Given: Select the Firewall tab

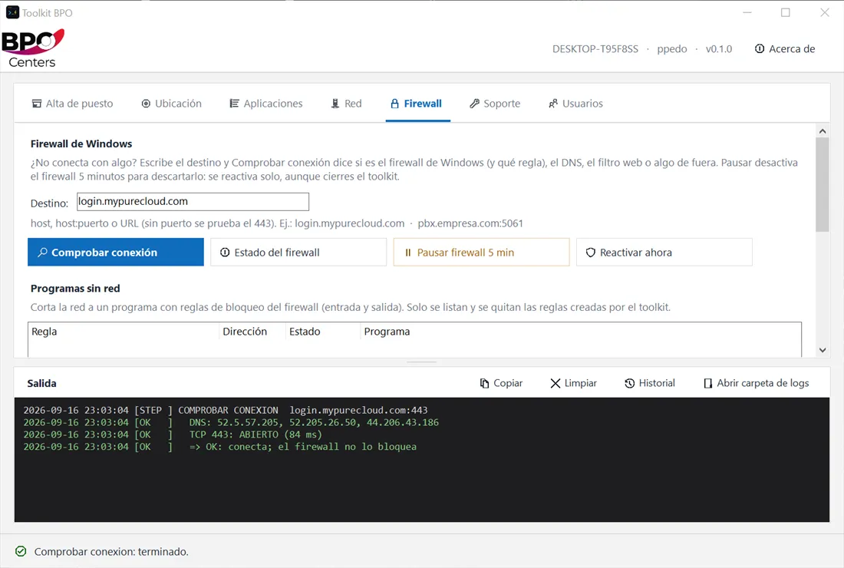Looking at the screenshot, I should tap(416, 104).
